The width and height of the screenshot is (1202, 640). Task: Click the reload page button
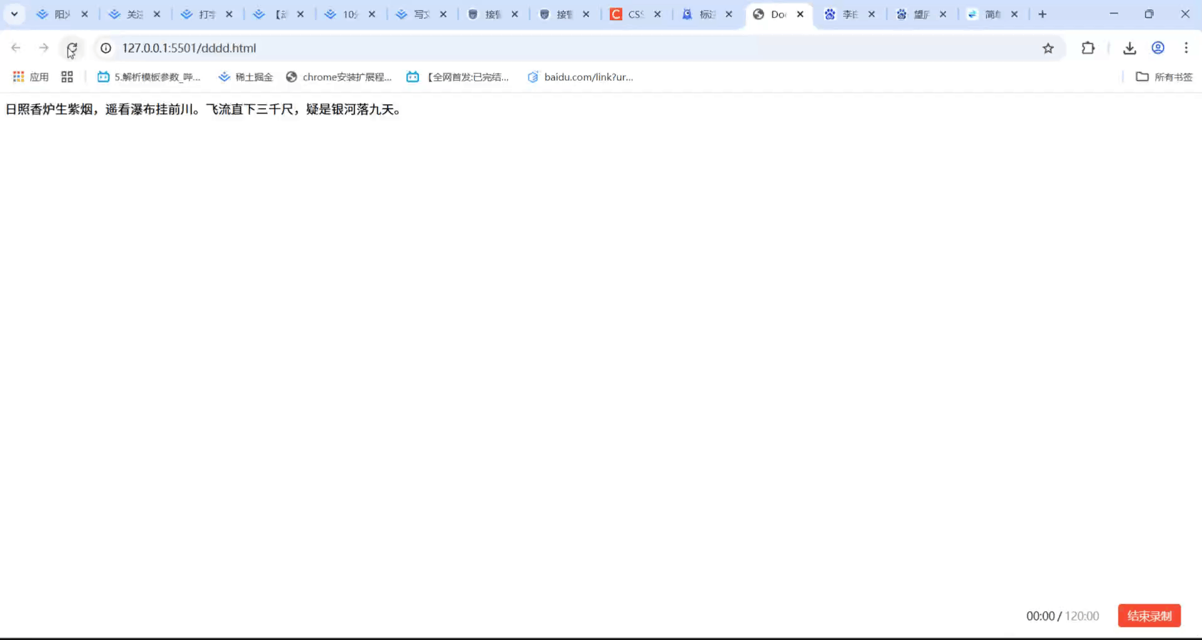(72, 48)
